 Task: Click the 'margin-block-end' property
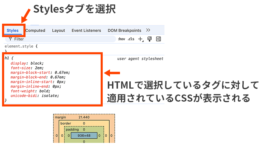coord(28,77)
